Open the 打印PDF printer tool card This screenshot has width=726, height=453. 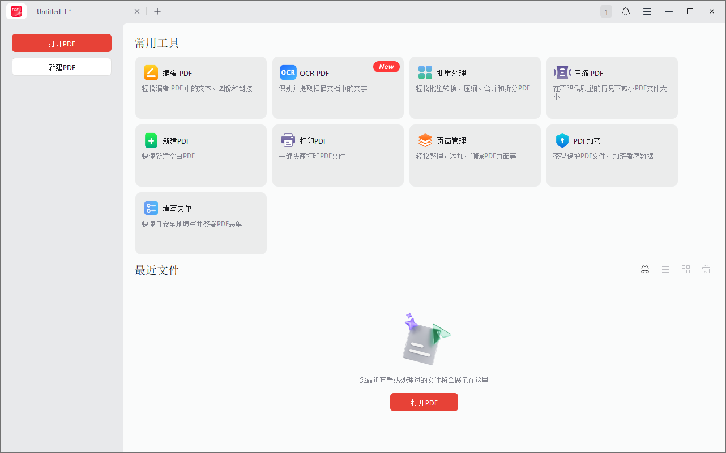point(338,156)
